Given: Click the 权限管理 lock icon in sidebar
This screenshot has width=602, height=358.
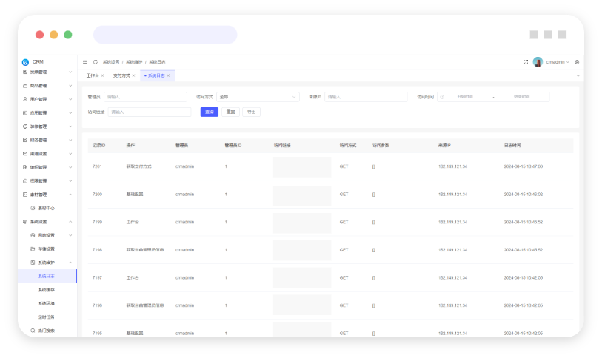Looking at the screenshot, I should (x=25, y=180).
